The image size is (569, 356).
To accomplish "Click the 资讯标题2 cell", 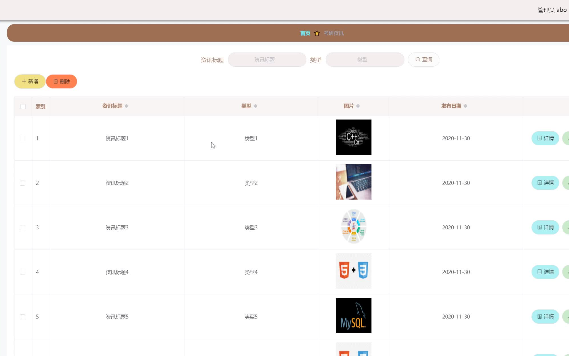I will 117,183.
